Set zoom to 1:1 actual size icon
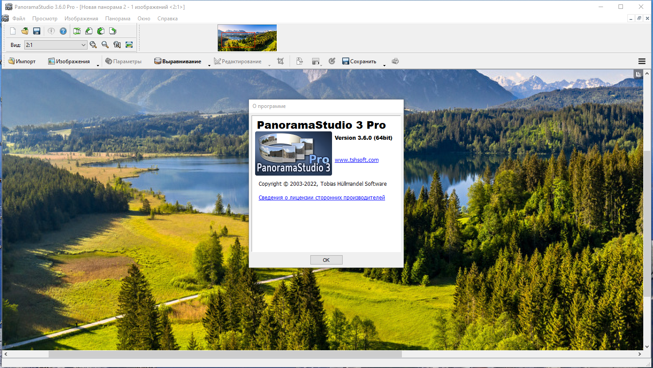Screen dimensions: 653x368 (117, 45)
